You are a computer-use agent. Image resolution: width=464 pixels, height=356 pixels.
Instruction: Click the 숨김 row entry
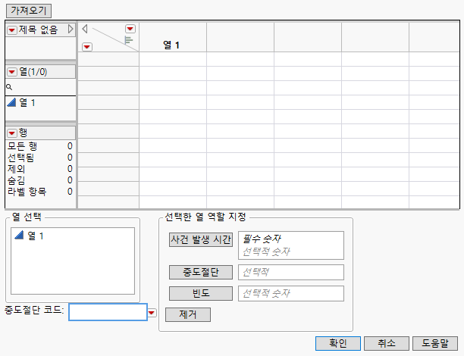click(x=39, y=180)
